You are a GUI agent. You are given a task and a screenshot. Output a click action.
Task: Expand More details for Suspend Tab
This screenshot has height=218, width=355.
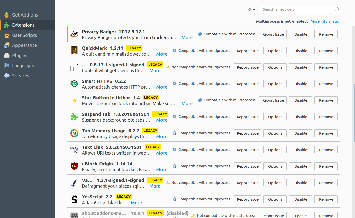162,120
